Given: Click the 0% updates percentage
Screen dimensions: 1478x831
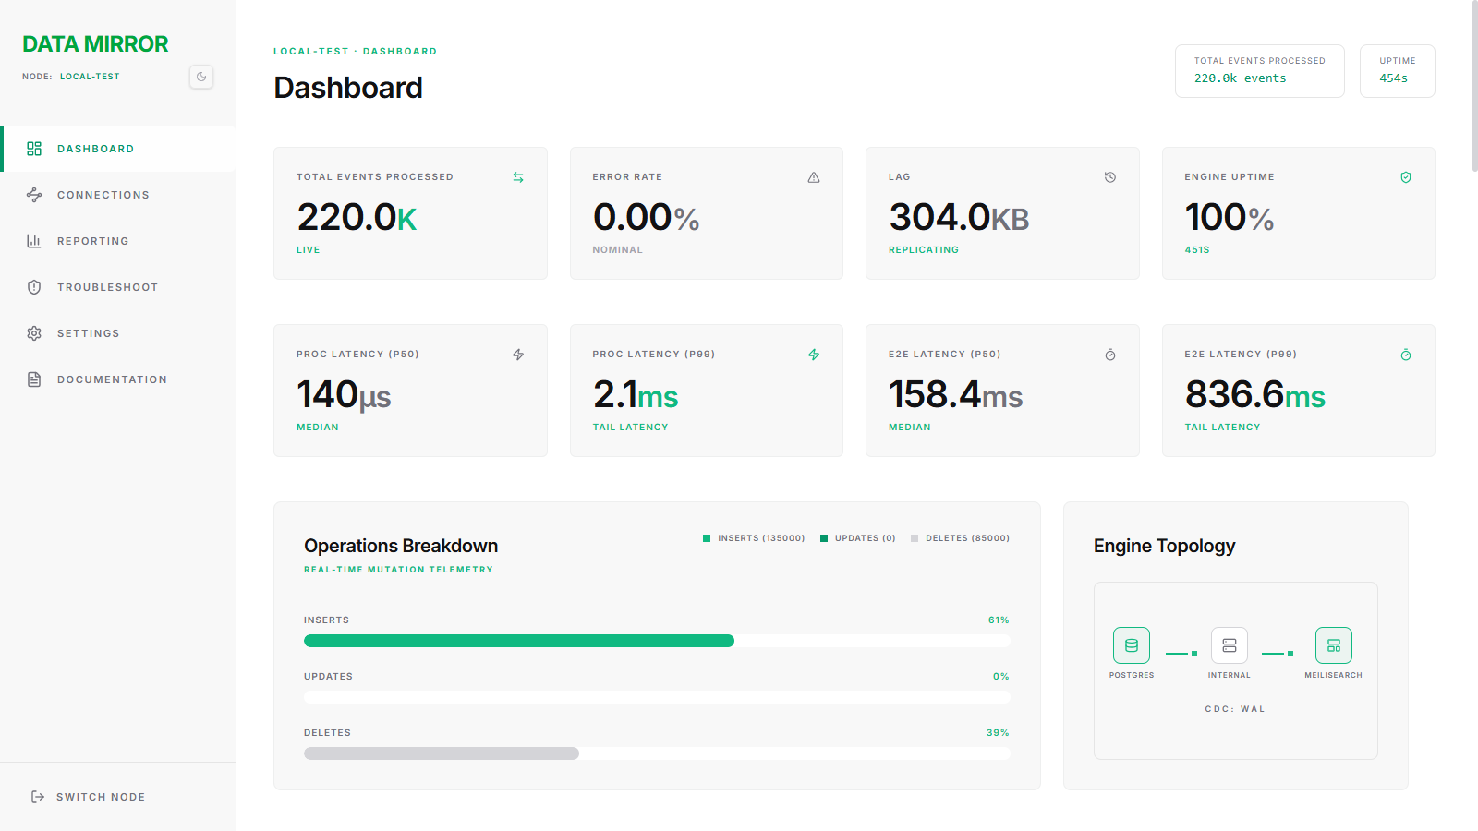Looking at the screenshot, I should 1001,677.
